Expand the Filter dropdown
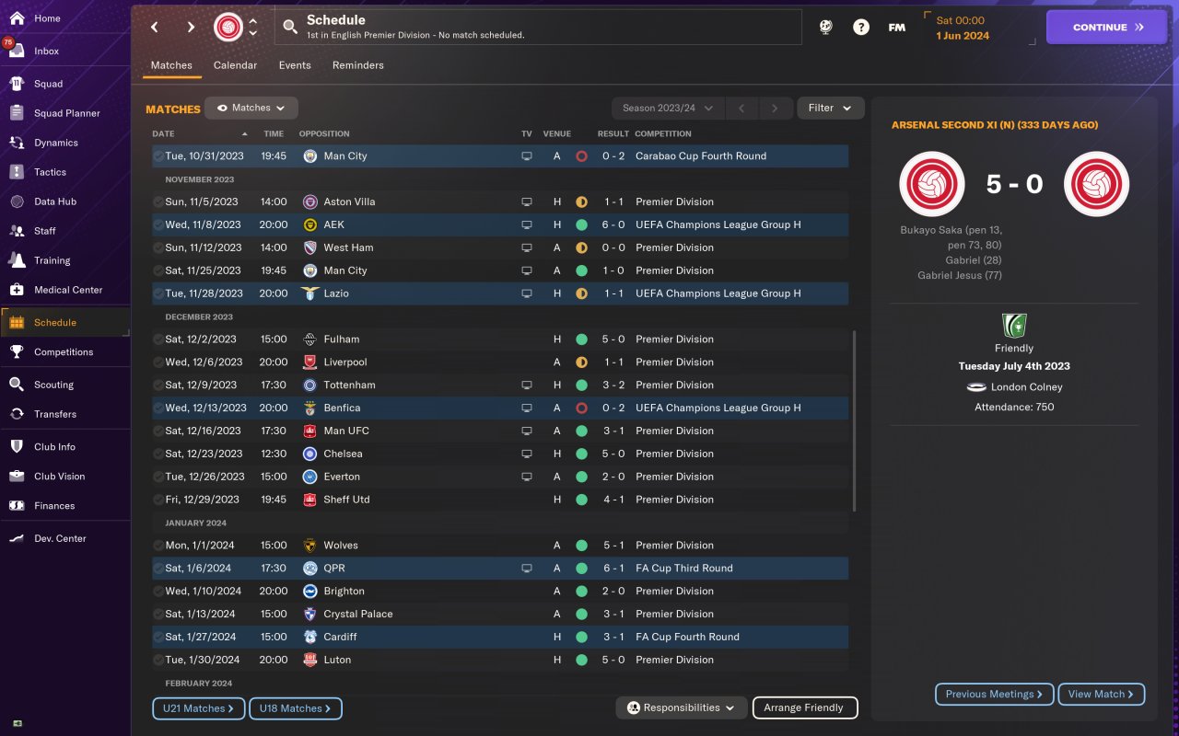 [x=831, y=108]
